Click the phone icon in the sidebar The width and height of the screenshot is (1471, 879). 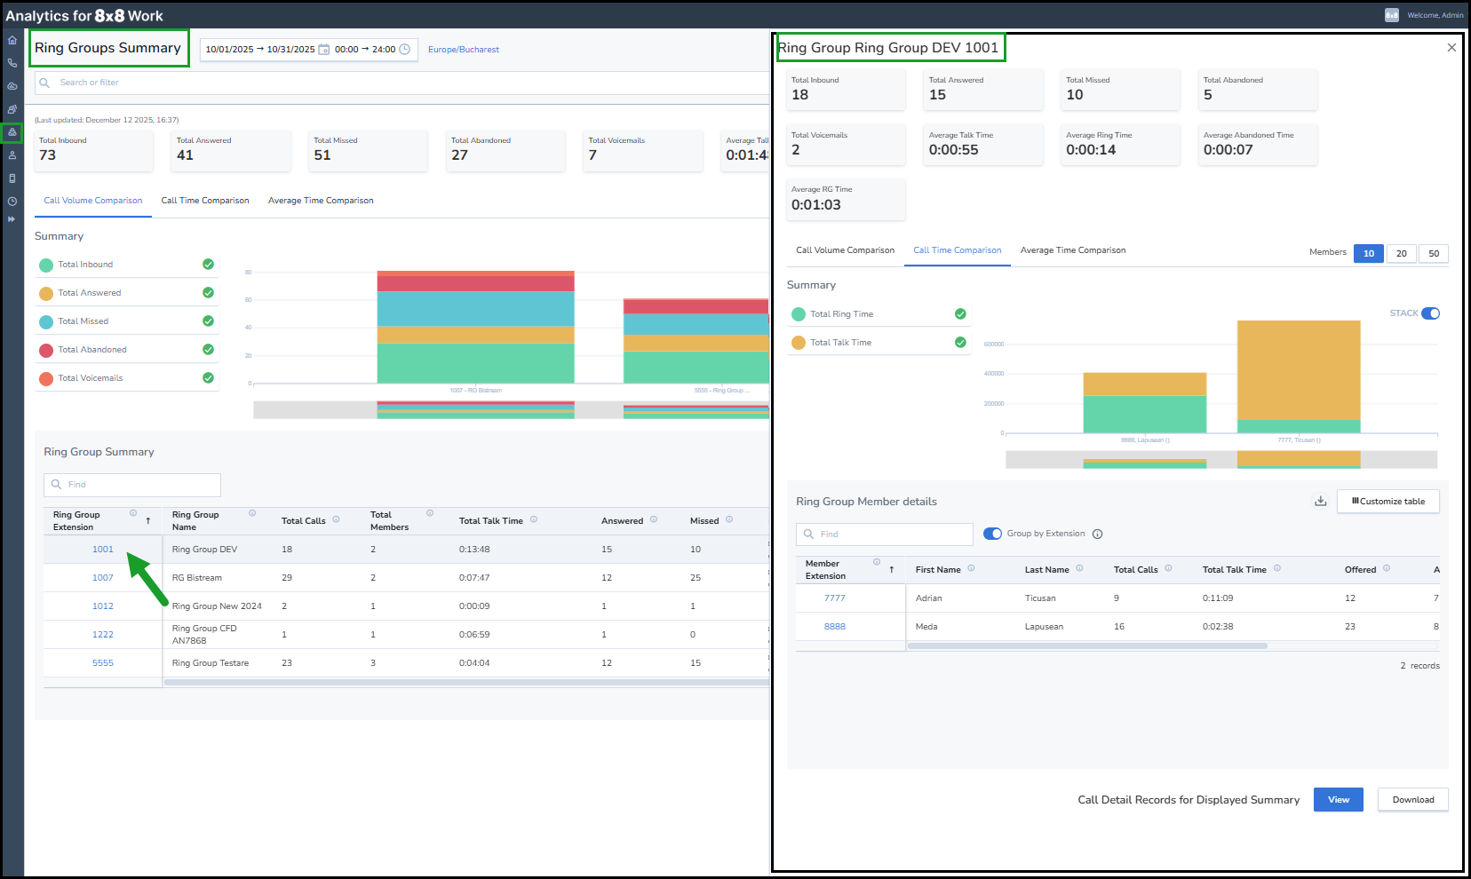tap(12, 63)
